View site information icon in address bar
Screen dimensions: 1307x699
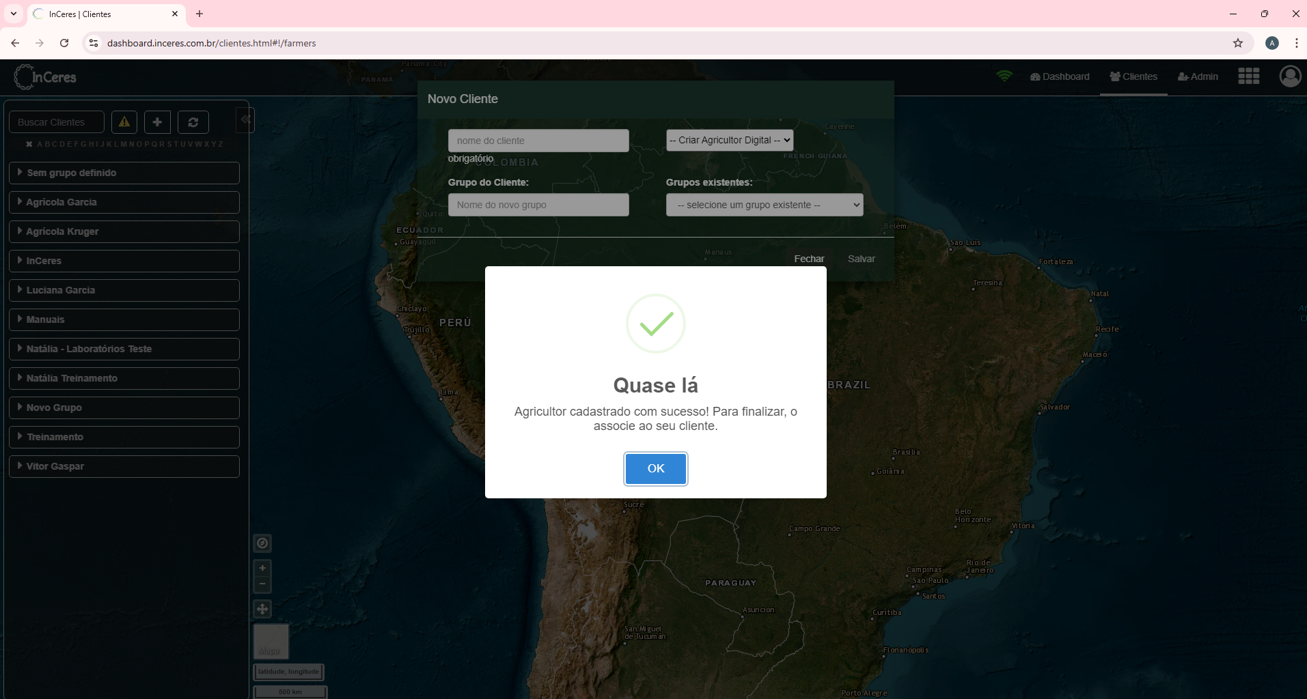[x=94, y=43]
